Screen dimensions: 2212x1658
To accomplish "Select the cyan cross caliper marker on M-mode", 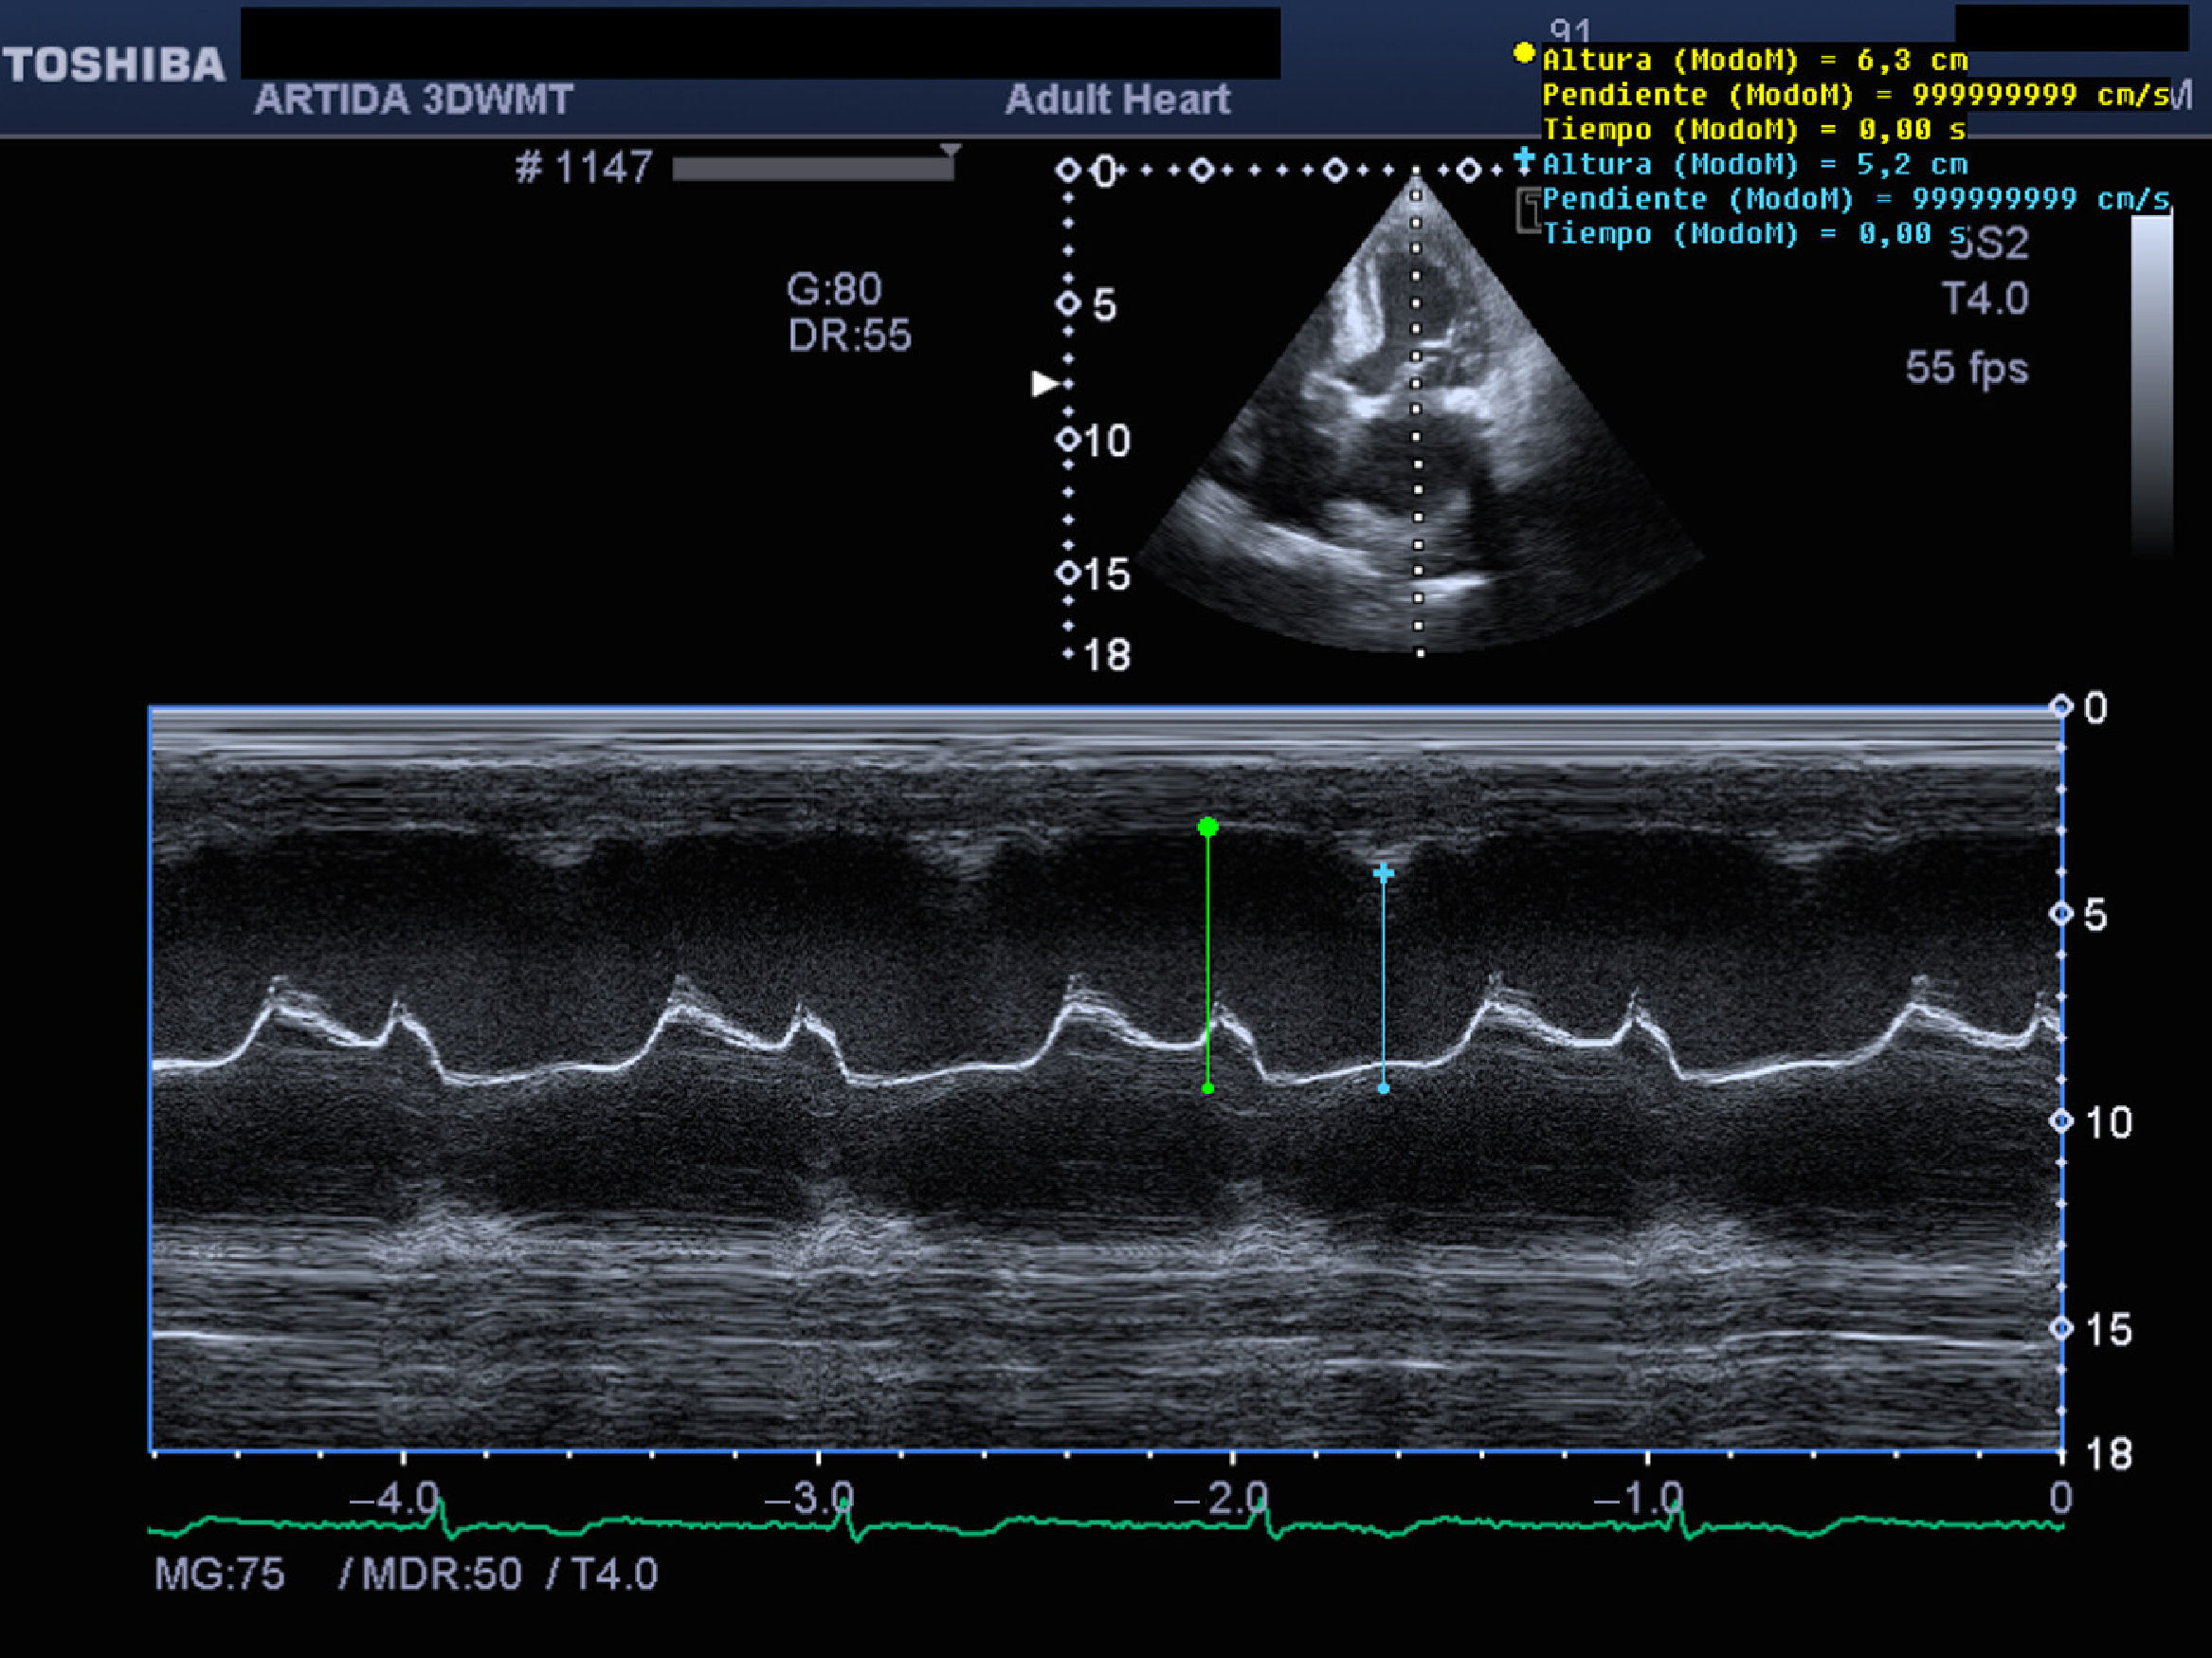I will click(1383, 874).
